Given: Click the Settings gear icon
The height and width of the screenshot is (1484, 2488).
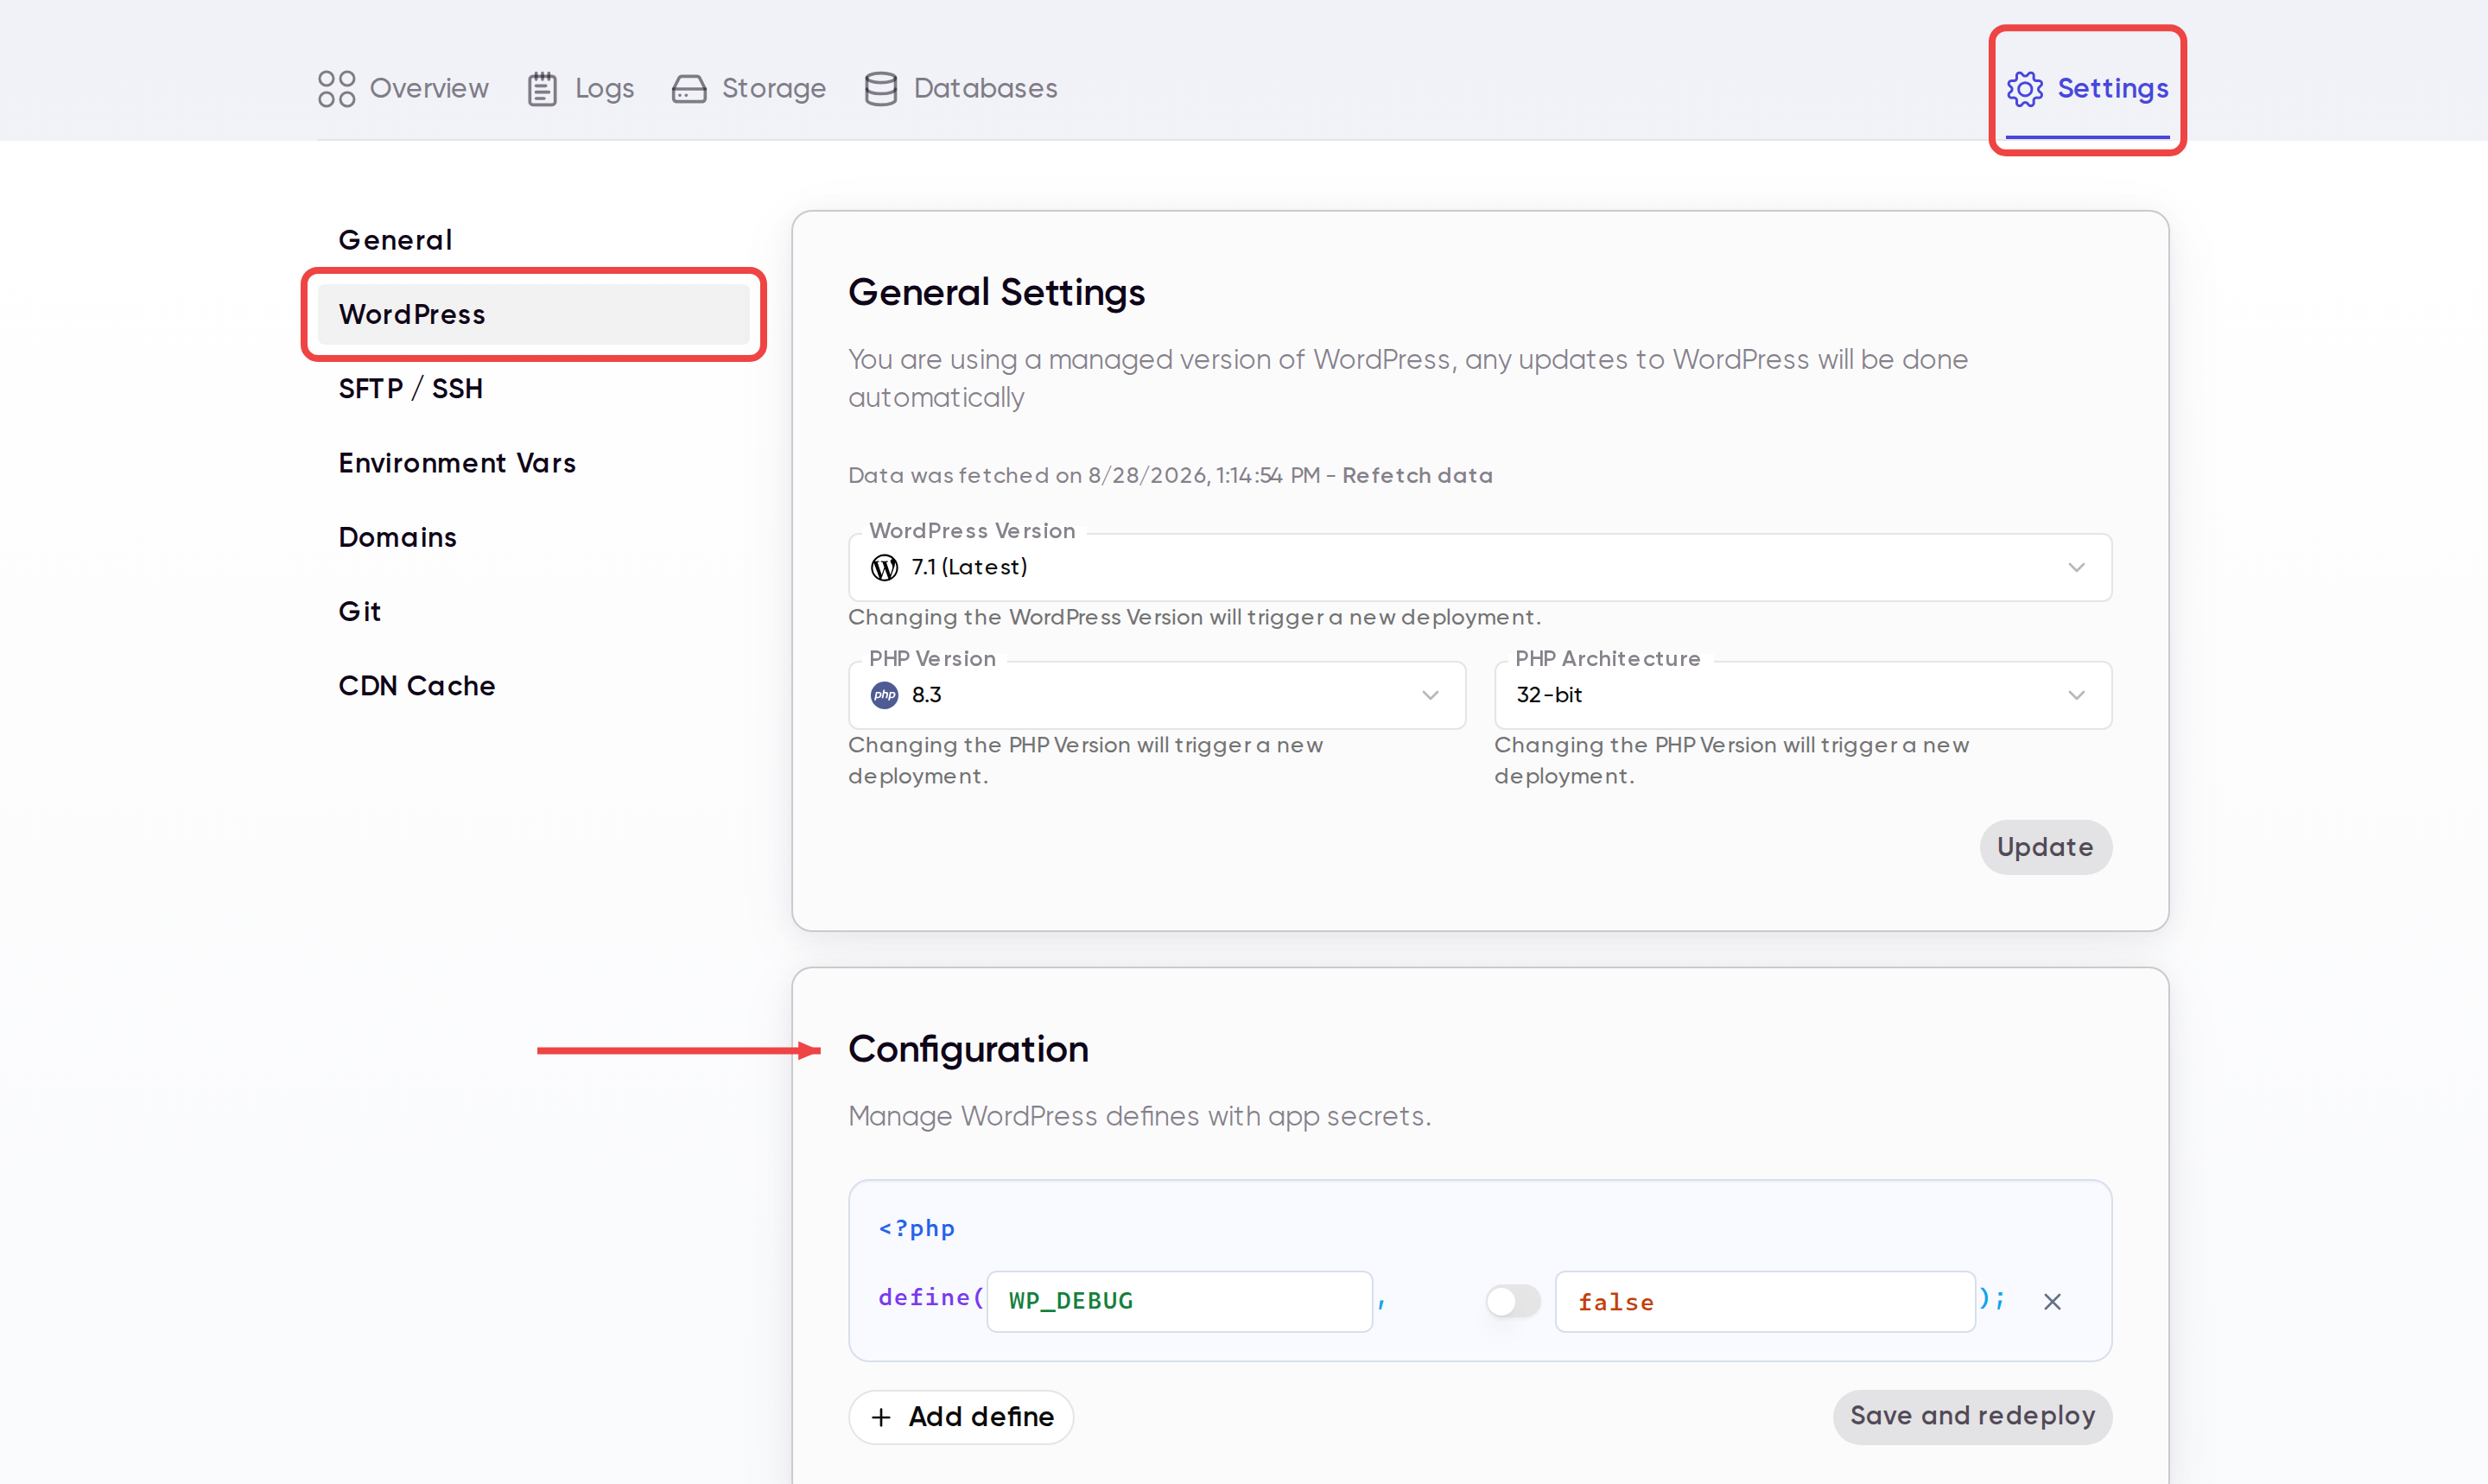Looking at the screenshot, I should pos(2025,89).
